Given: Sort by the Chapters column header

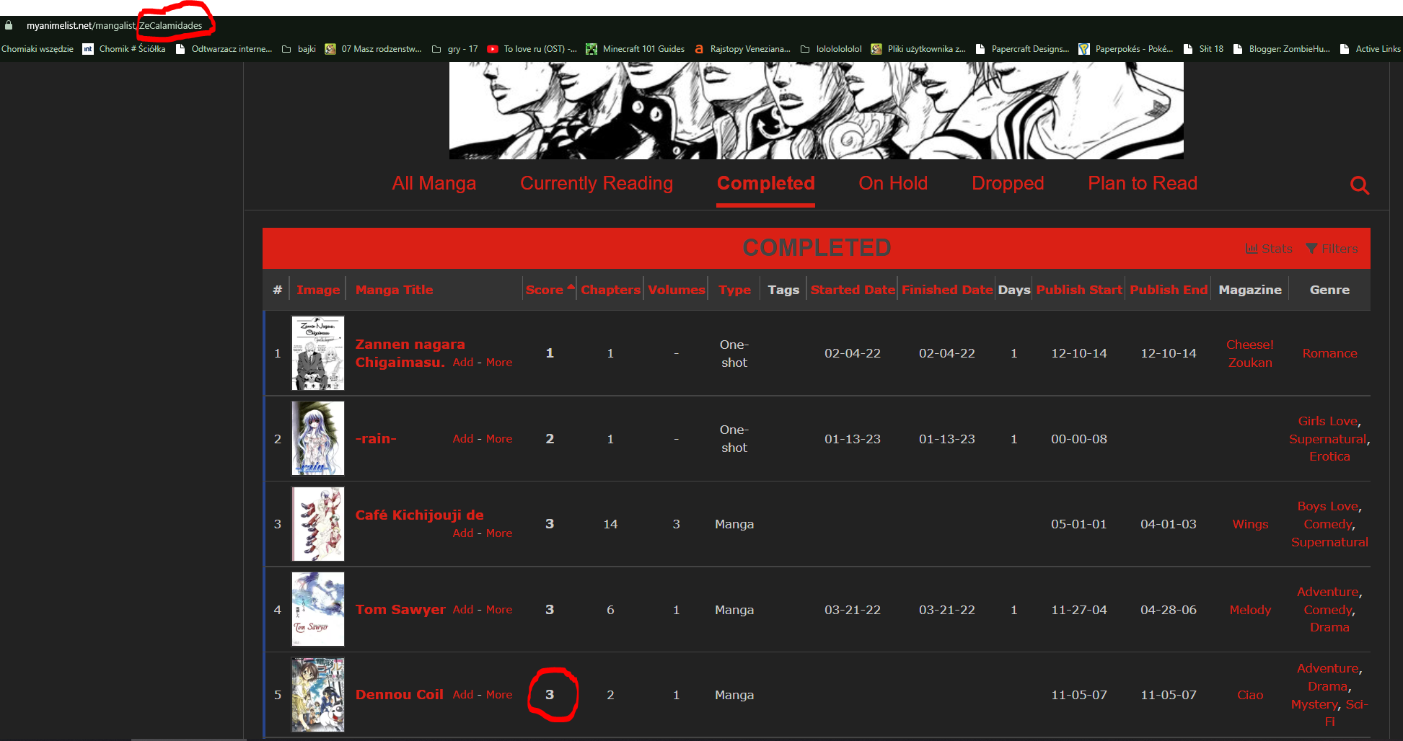Looking at the screenshot, I should 611,290.
